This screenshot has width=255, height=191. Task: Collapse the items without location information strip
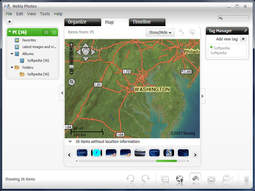[70, 142]
